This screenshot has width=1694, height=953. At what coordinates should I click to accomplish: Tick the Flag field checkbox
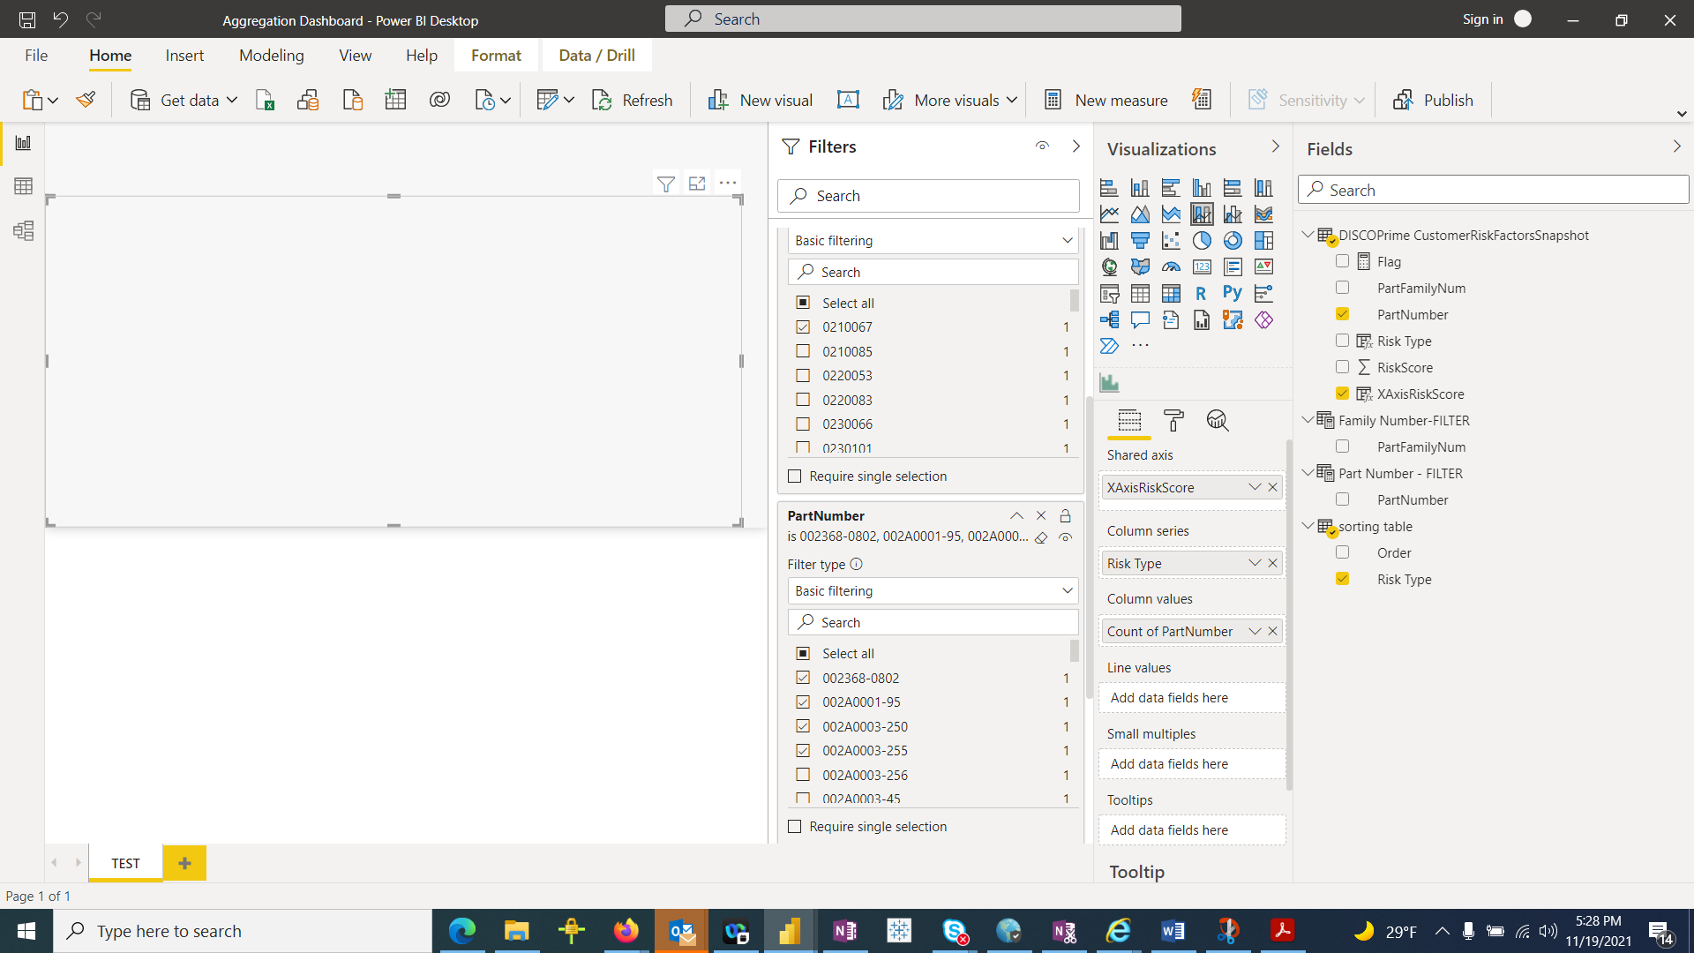click(1342, 261)
